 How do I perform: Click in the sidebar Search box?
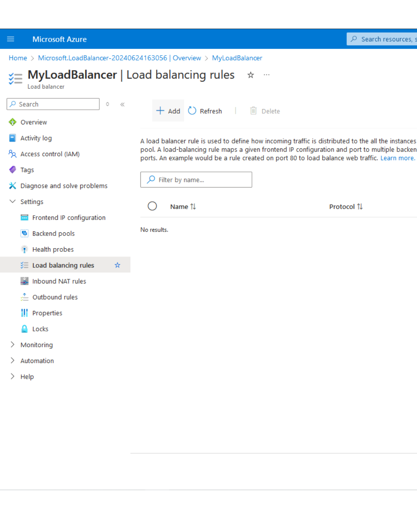[53, 104]
